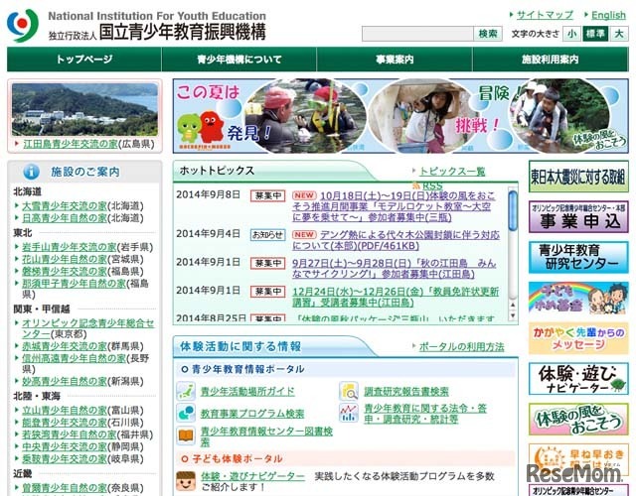Image resolution: width=636 pixels, height=496 pixels.
Task: Open 岩手山青少年交流の家 link
Action: (70, 247)
